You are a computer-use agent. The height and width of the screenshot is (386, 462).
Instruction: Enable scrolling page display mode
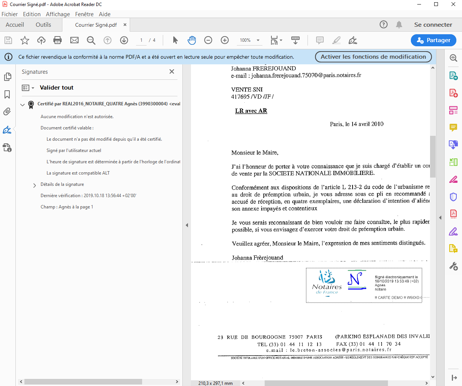point(295,40)
